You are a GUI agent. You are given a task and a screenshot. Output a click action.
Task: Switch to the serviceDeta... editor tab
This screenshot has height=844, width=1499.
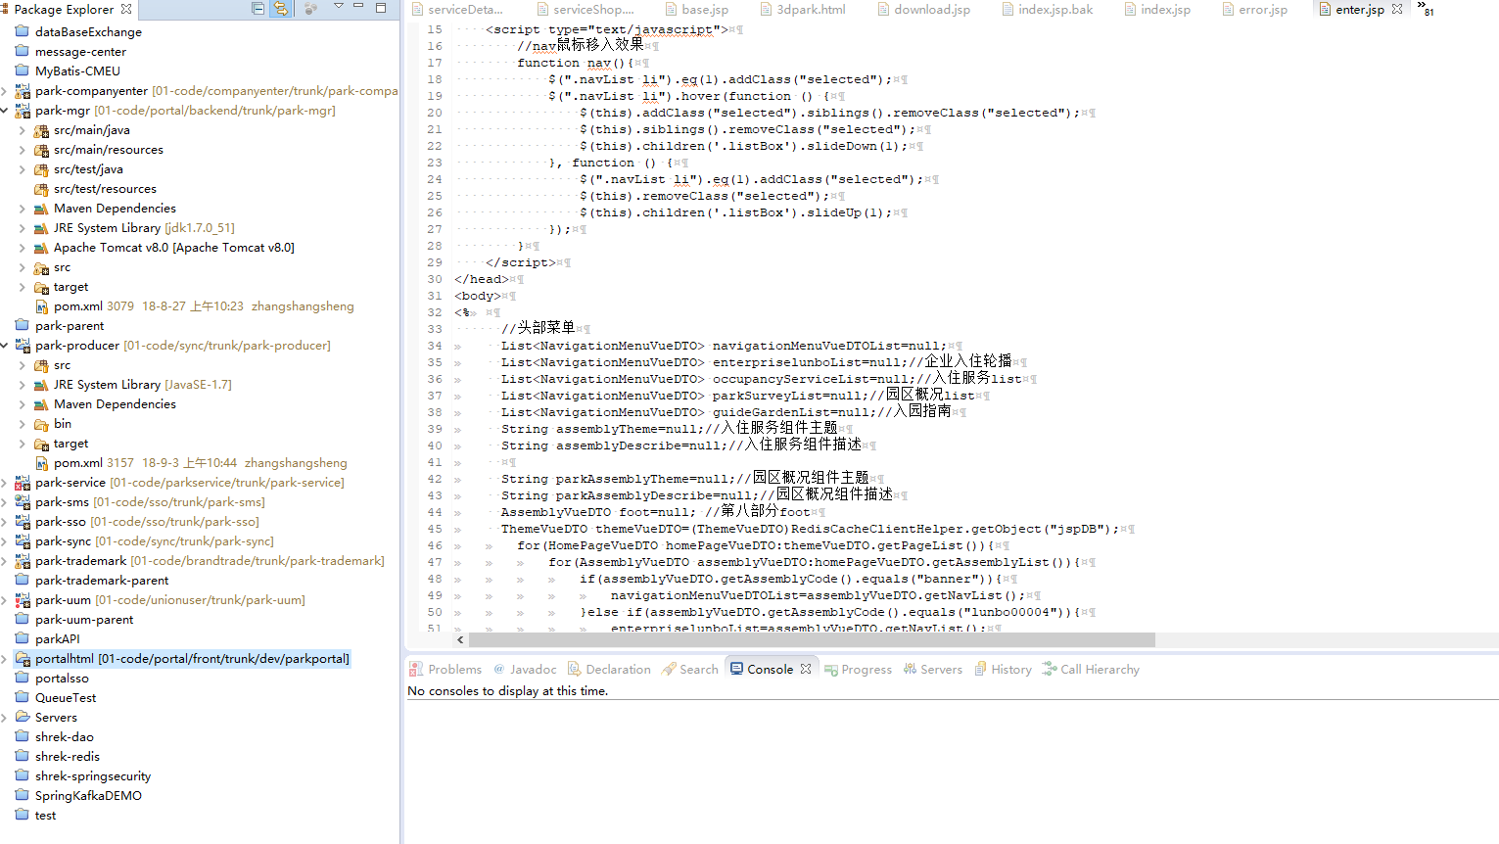pyautogui.click(x=457, y=10)
